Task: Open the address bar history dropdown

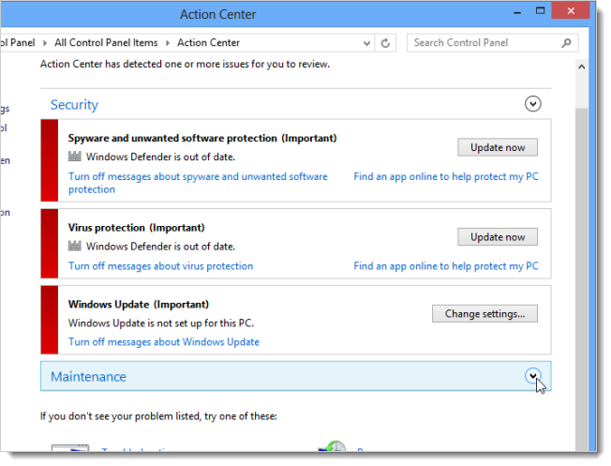Action: click(x=365, y=43)
